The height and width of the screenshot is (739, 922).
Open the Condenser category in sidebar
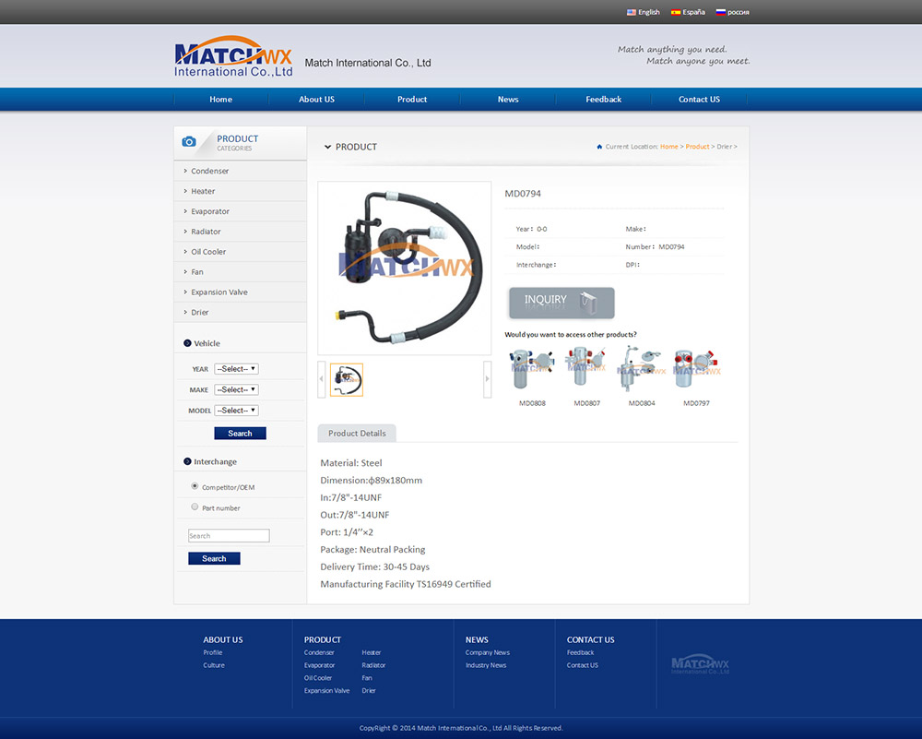[x=210, y=172]
